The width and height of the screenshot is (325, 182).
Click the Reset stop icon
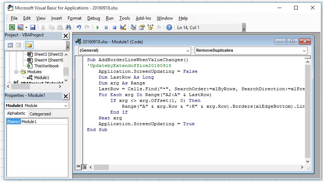point(114,27)
